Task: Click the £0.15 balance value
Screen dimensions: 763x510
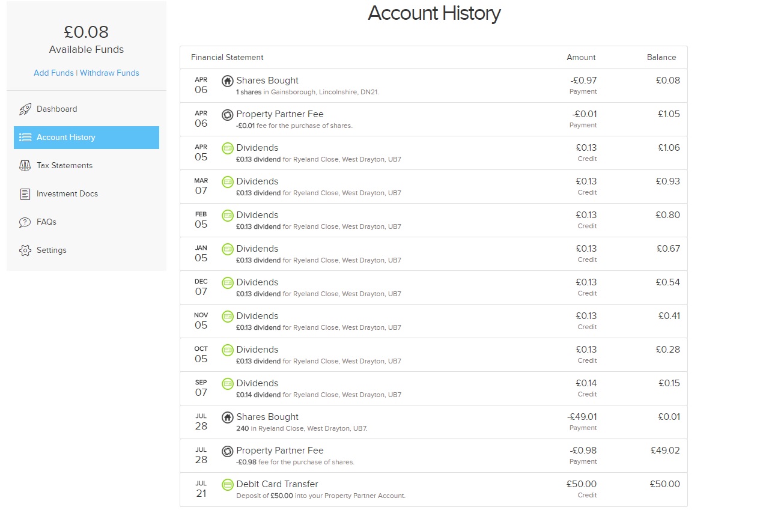Action: click(x=669, y=383)
